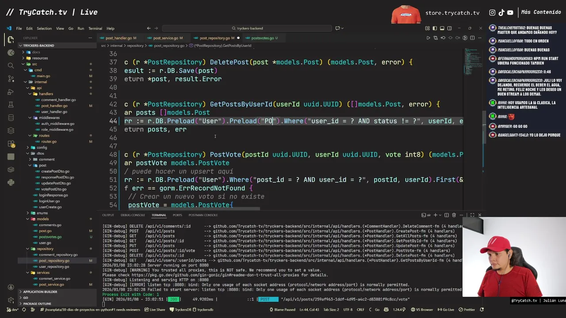
Task: Click the Split Editor Right icon
Action: pyautogui.click(x=472, y=38)
